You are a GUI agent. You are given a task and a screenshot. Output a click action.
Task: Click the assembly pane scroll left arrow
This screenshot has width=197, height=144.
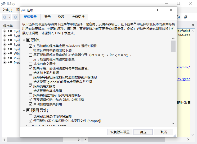tap(5, 140)
